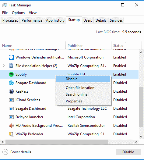The image size is (144, 160).
Task: Click the Disabled status of iCloud Services row
Action: pos(120,100)
